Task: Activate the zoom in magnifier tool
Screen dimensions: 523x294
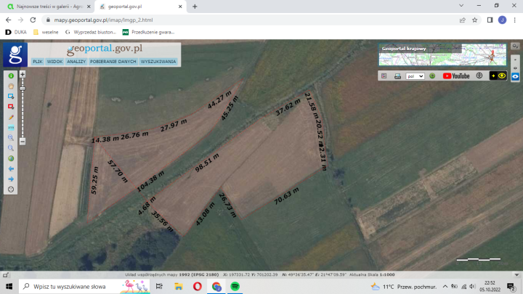Action: [x=11, y=137]
